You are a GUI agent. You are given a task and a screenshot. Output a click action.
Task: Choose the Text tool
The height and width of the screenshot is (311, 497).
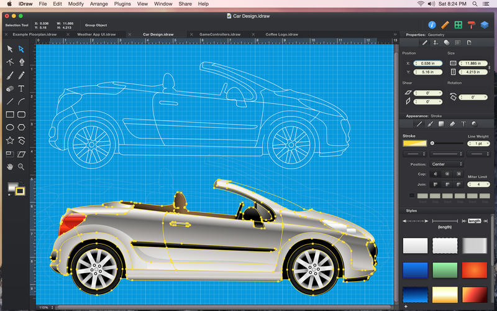click(21, 88)
